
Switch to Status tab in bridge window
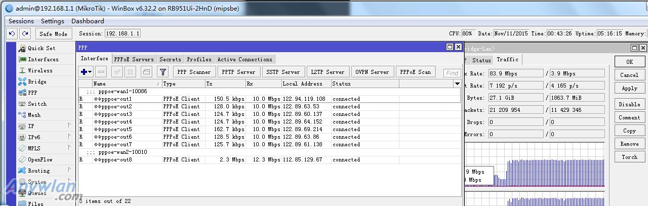481,60
